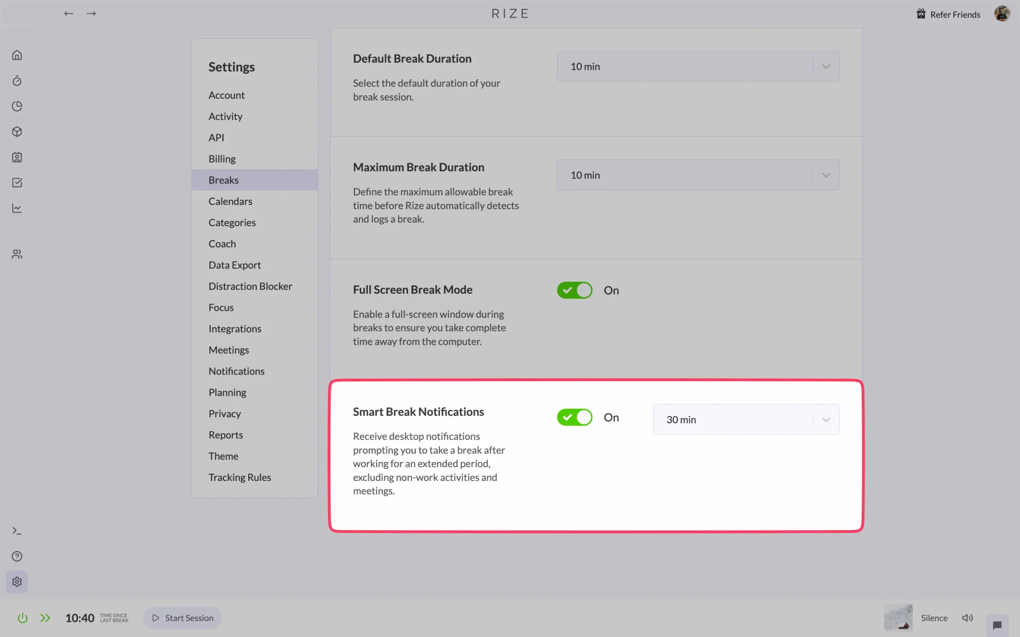Image resolution: width=1020 pixels, height=637 pixels.
Task: Click the green double chevron icon
Action: (45, 618)
